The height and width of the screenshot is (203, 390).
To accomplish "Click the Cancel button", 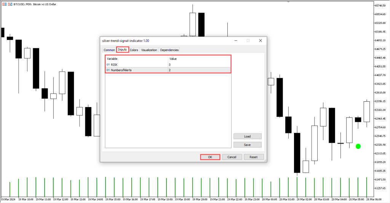I will (x=232, y=157).
